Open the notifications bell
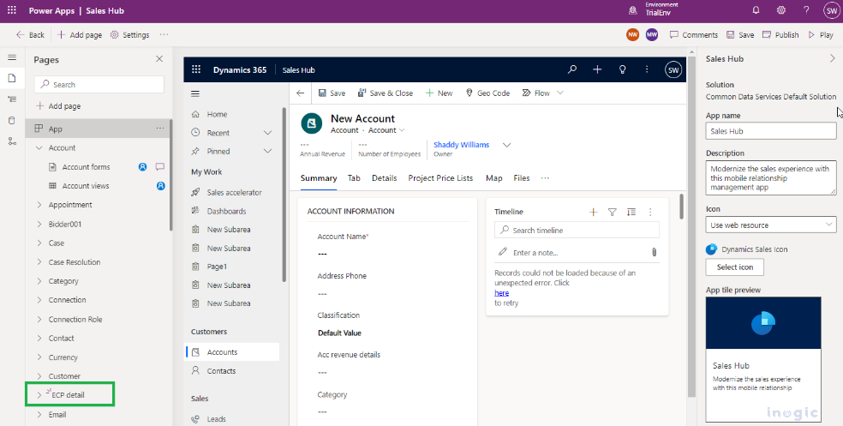 (x=756, y=10)
